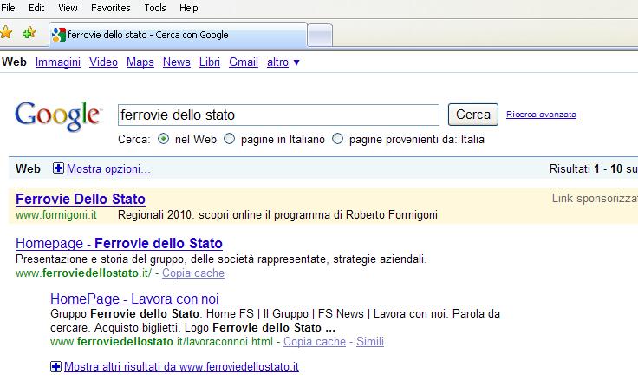Select pagine provenienti da Italia radio

pyautogui.click(x=337, y=139)
